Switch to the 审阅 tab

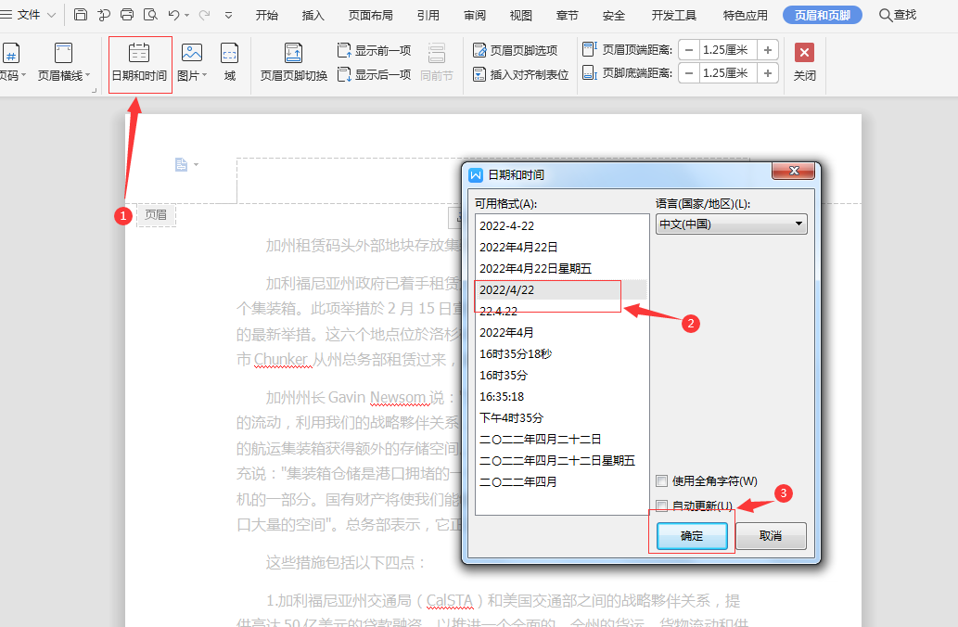(474, 15)
